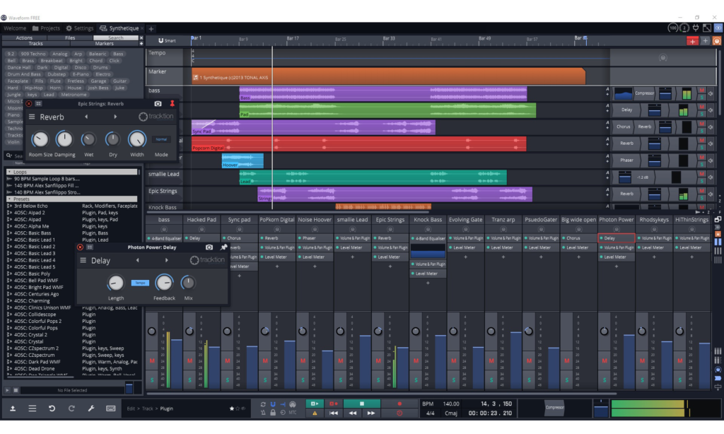Image resolution: width=724 pixels, height=434 pixels.
Task: Click the undo arrow in the bottom toolbar
Action: [50, 409]
